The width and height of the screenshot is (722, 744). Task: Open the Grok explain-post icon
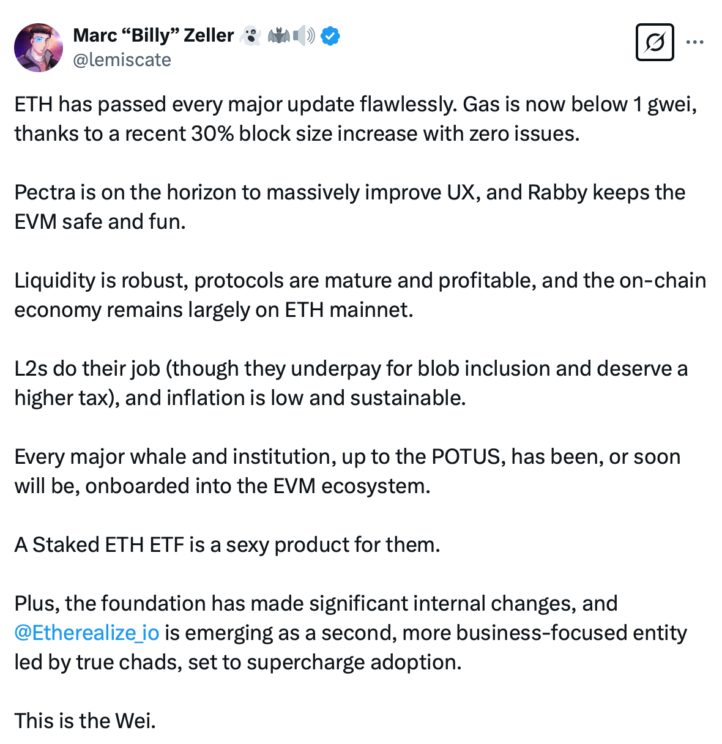[x=654, y=42]
